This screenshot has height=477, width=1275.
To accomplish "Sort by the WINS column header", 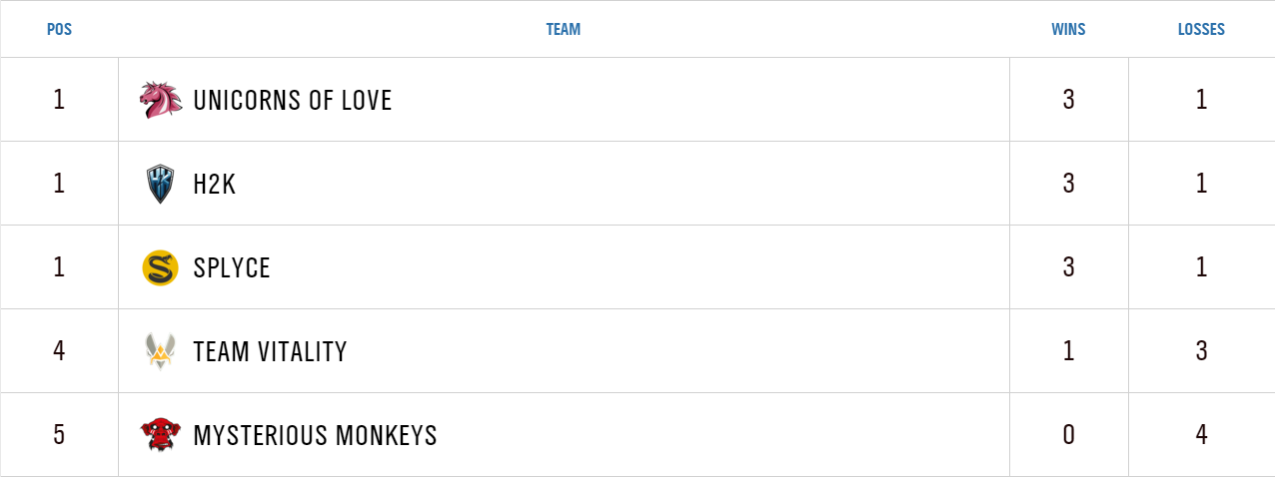I will [x=1068, y=30].
